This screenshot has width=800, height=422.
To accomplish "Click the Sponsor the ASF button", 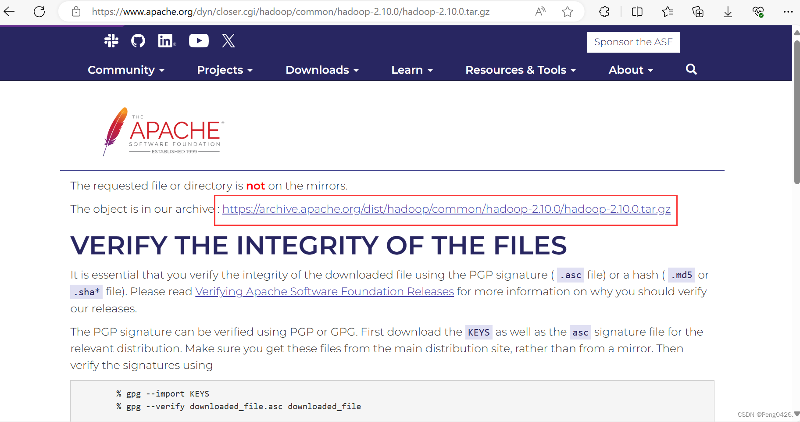I will [x=633, y=42].
